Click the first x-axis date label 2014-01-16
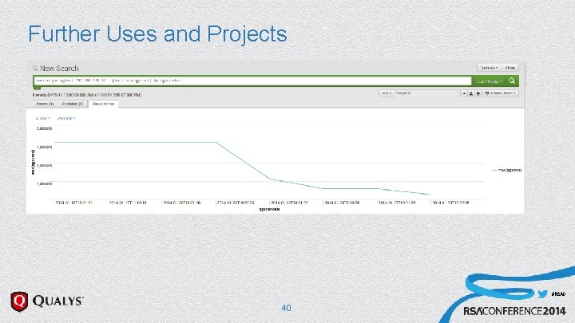This screenshot has width=575, height=323. (73, 203)
